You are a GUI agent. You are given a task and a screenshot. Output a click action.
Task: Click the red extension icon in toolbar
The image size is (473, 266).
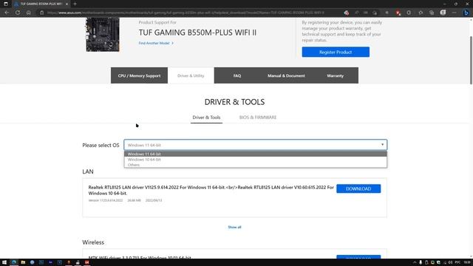coord(398,13)
